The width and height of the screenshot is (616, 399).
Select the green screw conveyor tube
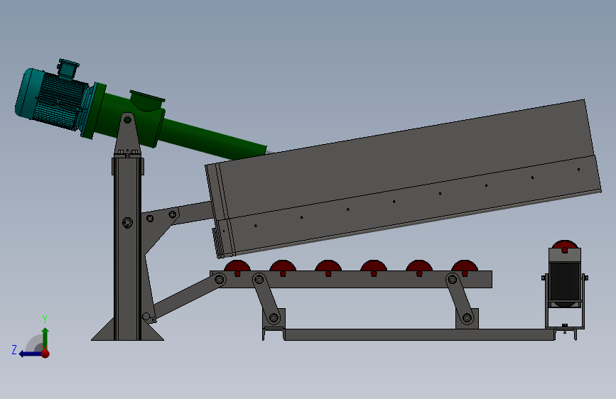[212, 138]
